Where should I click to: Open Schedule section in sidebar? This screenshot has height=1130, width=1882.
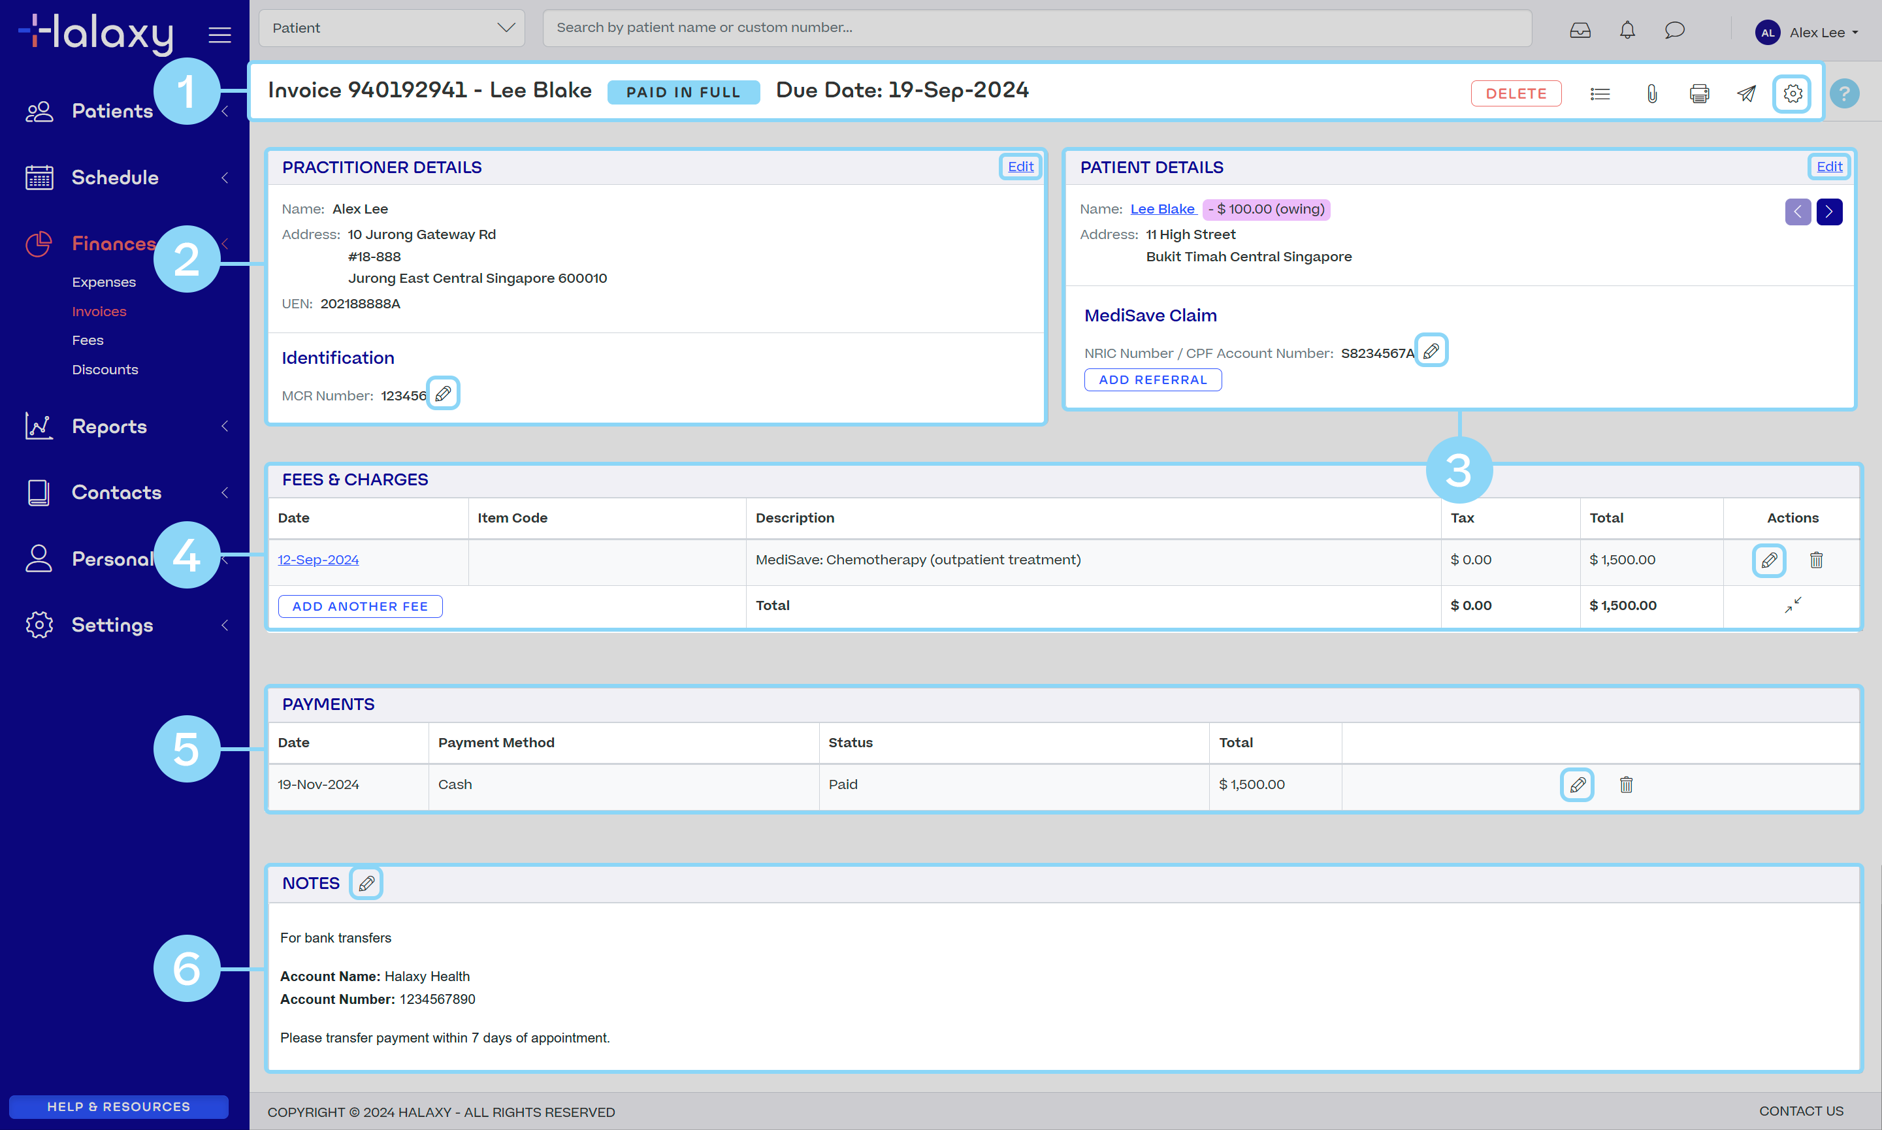click(115, 178)
